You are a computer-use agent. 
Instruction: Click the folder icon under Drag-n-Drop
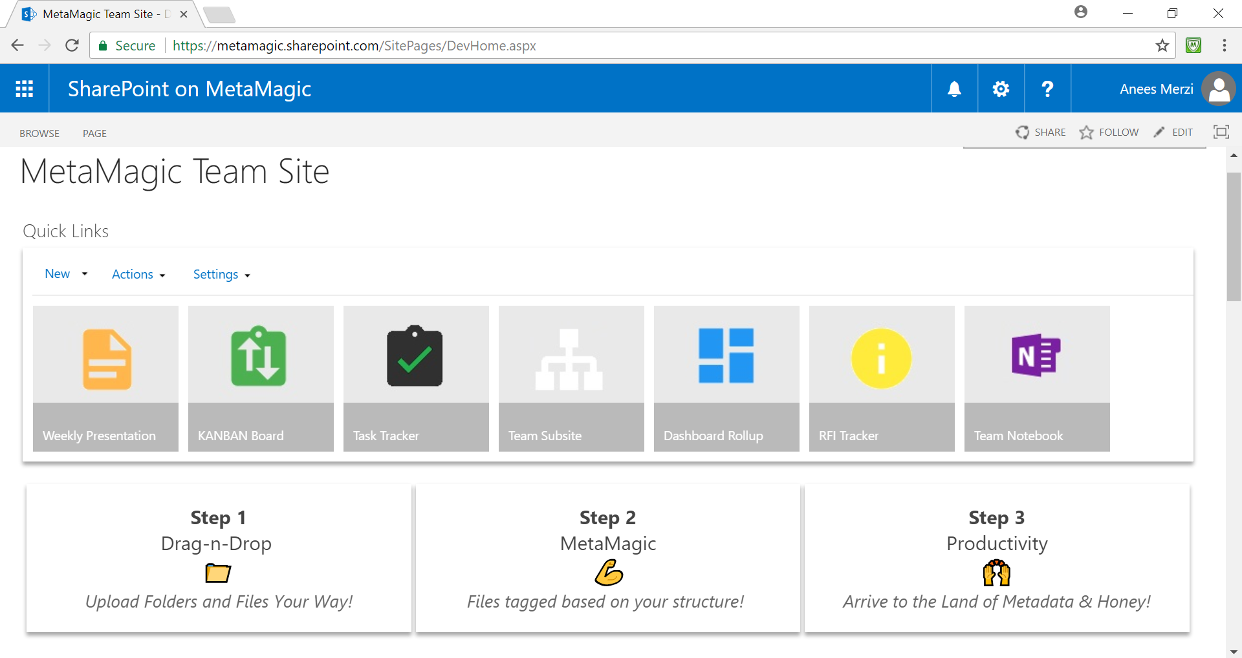tap(218, 573)
